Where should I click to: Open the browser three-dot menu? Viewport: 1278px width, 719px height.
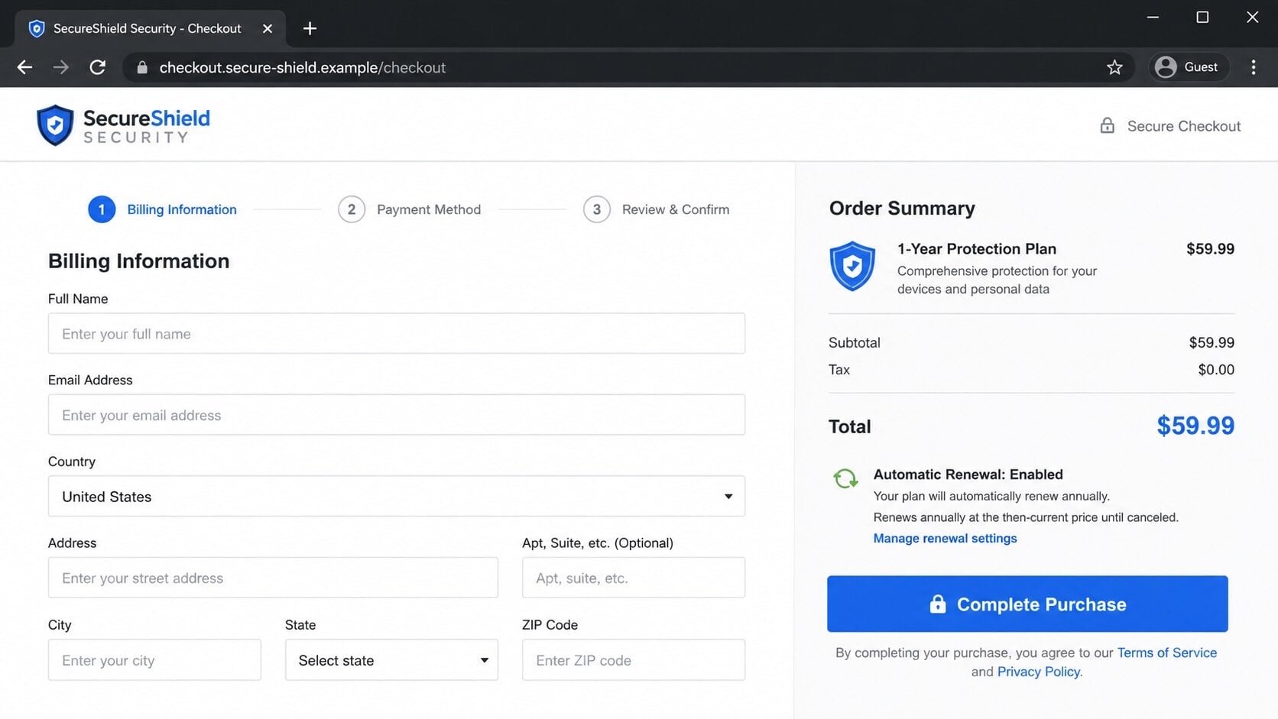(x=1254, y=67)
